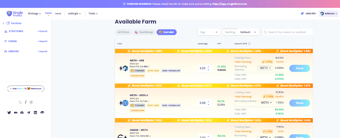Open STRATEGIES section in sidebar
The height and width of the screenshot is (138, 340).
(x=16, y=31)
